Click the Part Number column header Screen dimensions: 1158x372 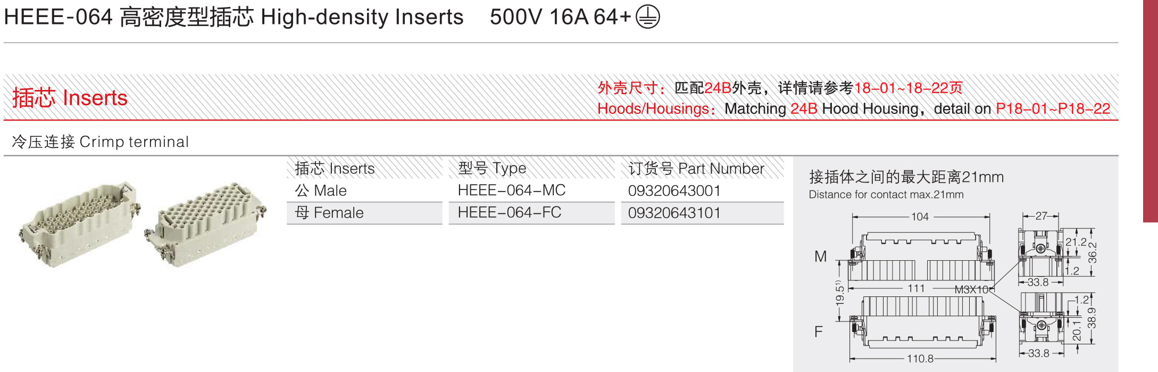(x=696, y=169)
